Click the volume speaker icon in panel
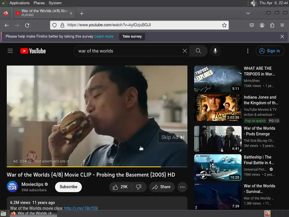 click(253, 3)
